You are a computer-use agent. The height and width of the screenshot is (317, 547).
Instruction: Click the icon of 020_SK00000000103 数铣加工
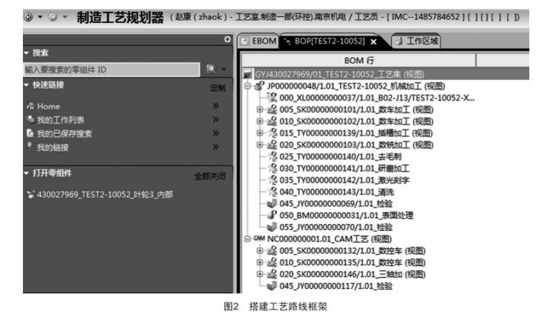coord(272,145)
